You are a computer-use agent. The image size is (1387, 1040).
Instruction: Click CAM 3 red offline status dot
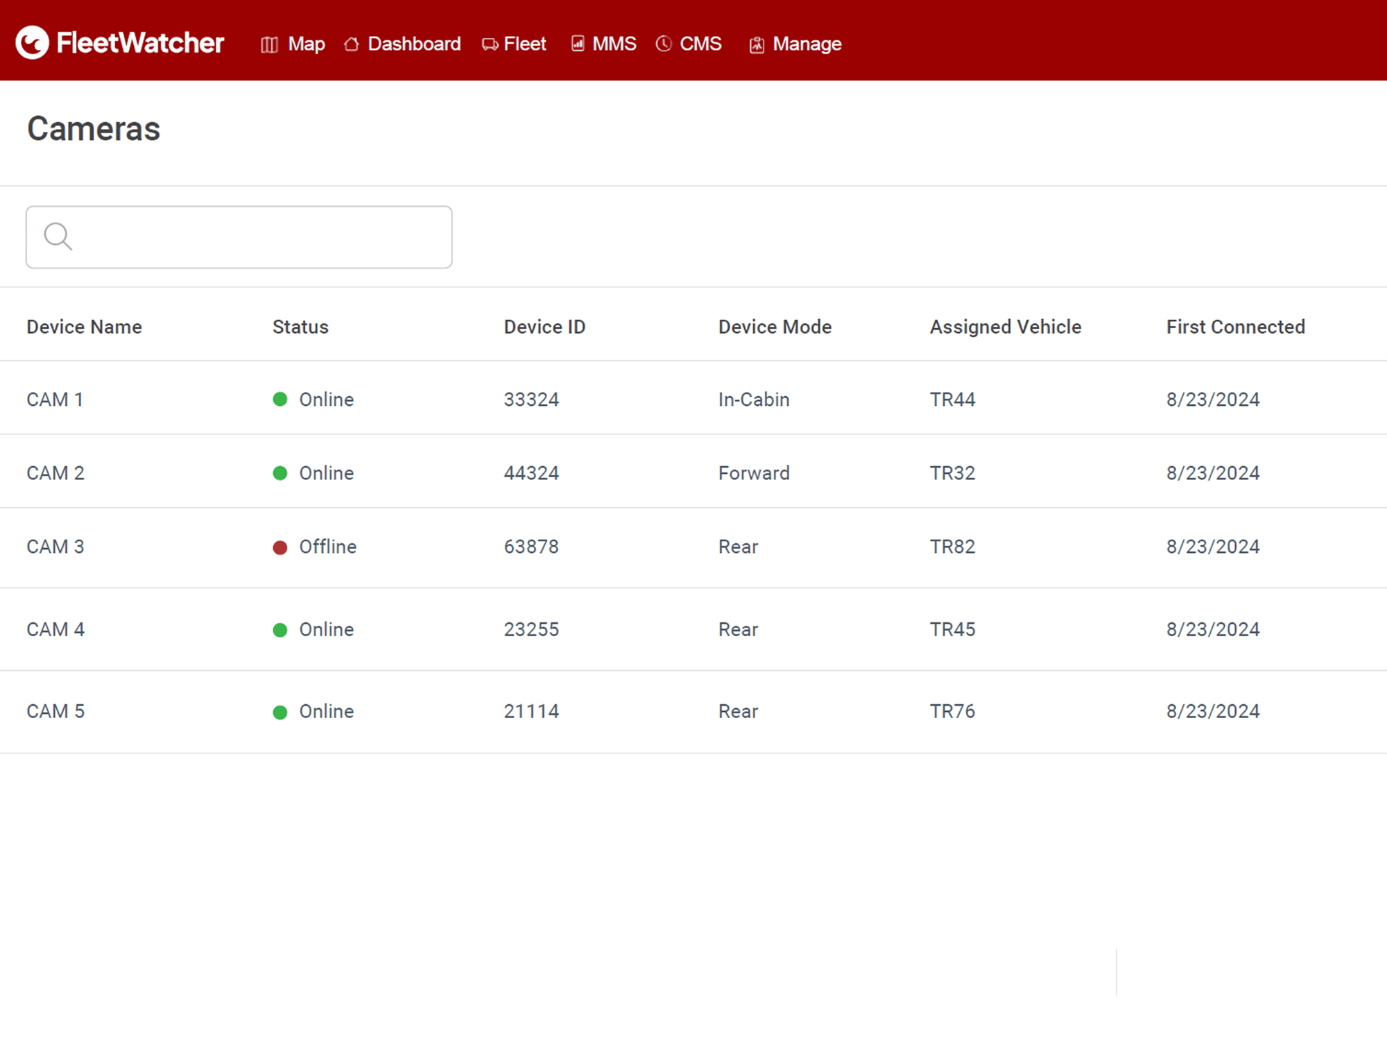(x=280, y=547)
